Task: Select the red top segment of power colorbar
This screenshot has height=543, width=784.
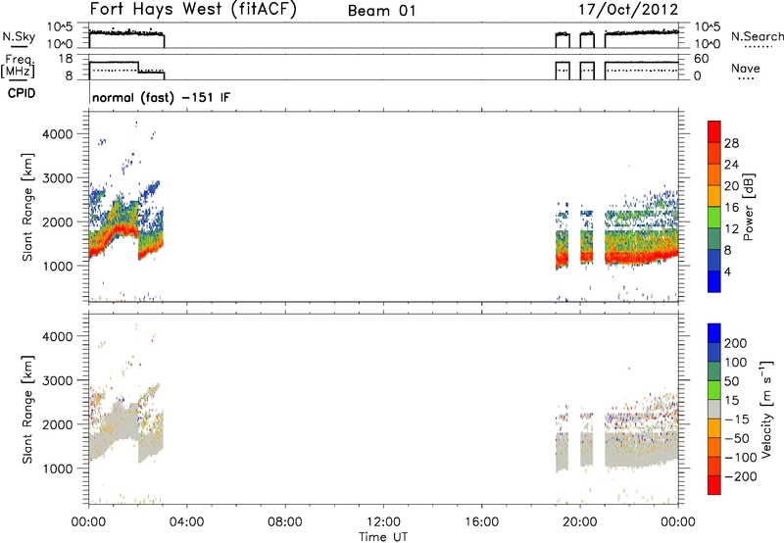Action: coord(714,132)
